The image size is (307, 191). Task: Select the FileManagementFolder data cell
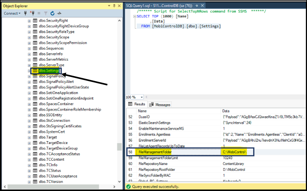[234, 152]
